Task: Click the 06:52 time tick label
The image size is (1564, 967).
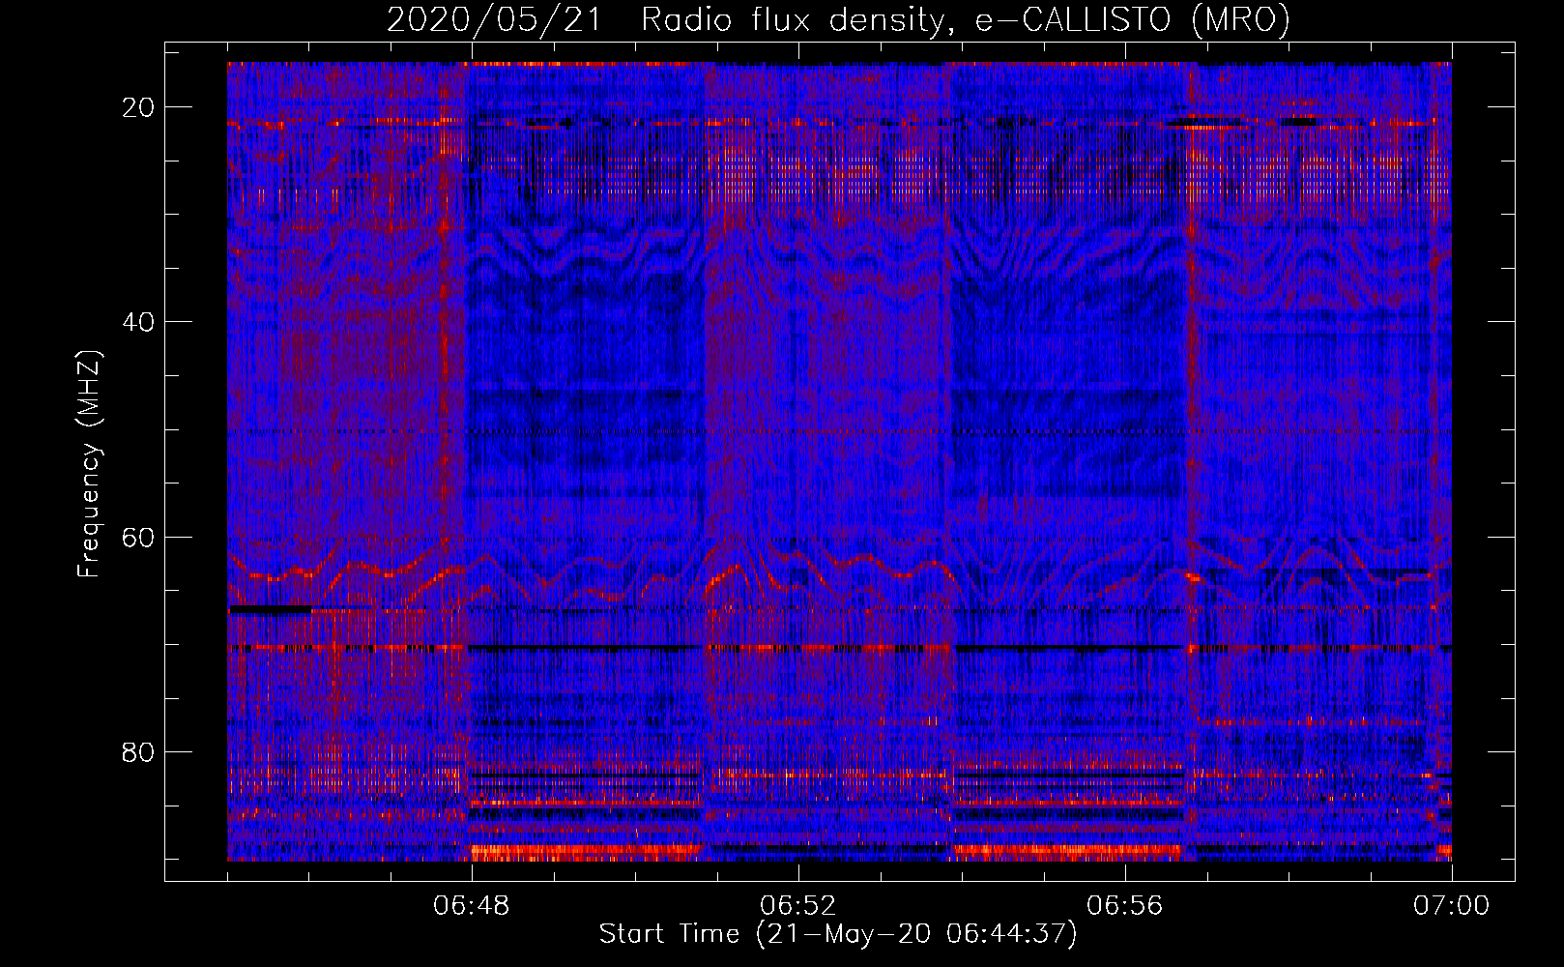Action: 798,906
